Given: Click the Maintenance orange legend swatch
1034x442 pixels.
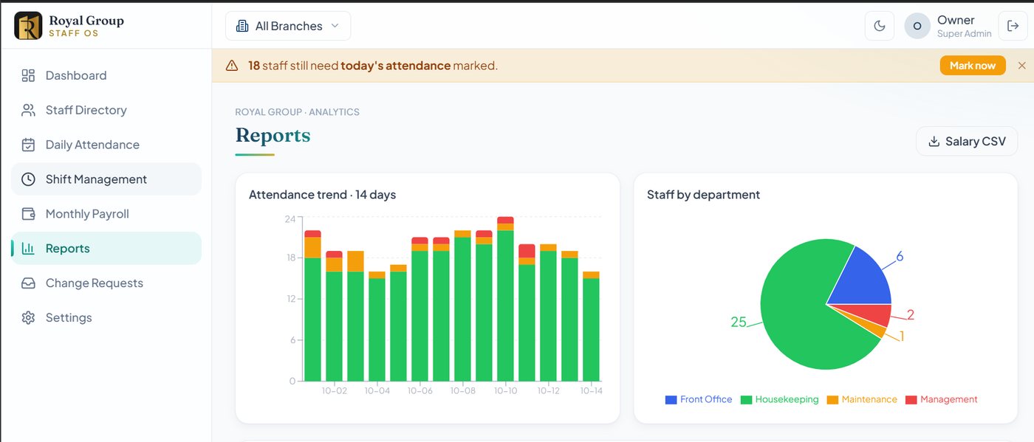Looking at the screenshot, I should click(x=832, y=400).
